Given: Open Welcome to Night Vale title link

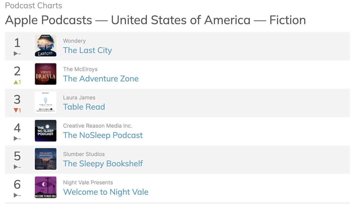Looking at the screenshot, I should tap(106, 192).
